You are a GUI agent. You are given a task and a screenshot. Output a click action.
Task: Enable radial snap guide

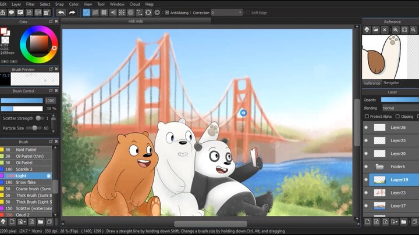pyautogui.click(x=122, y=13)
